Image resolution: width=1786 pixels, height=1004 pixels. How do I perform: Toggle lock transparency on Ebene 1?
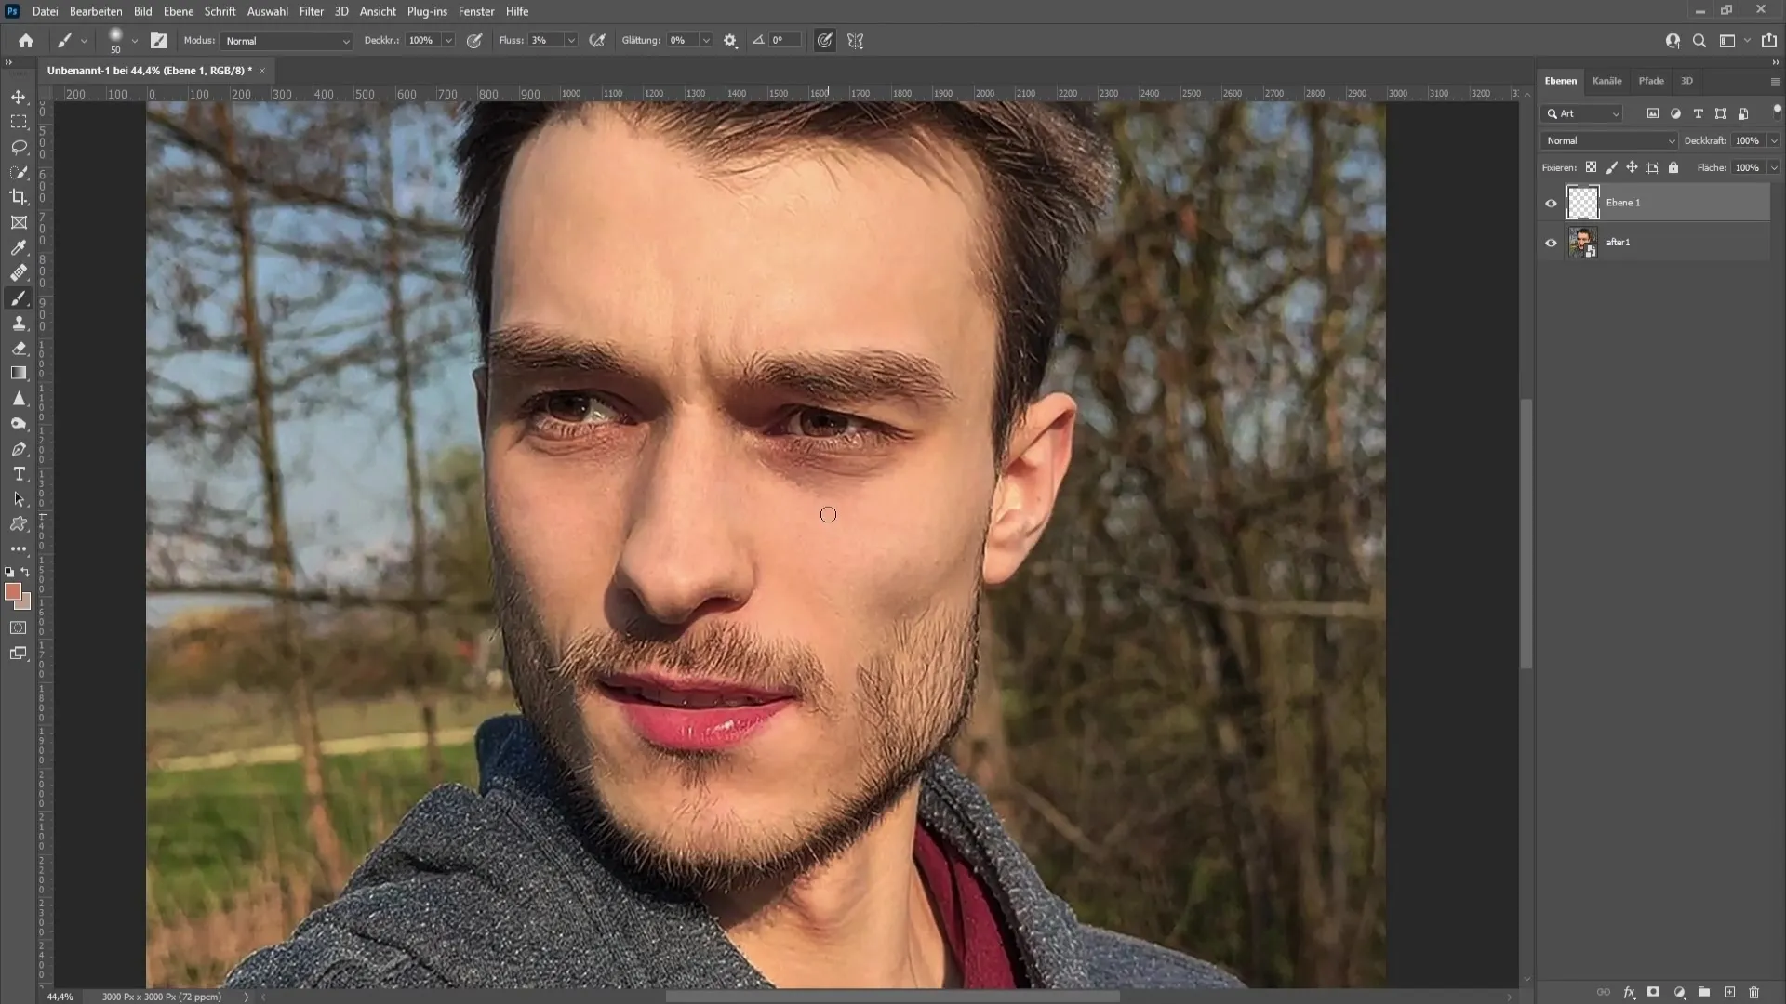1591,166
